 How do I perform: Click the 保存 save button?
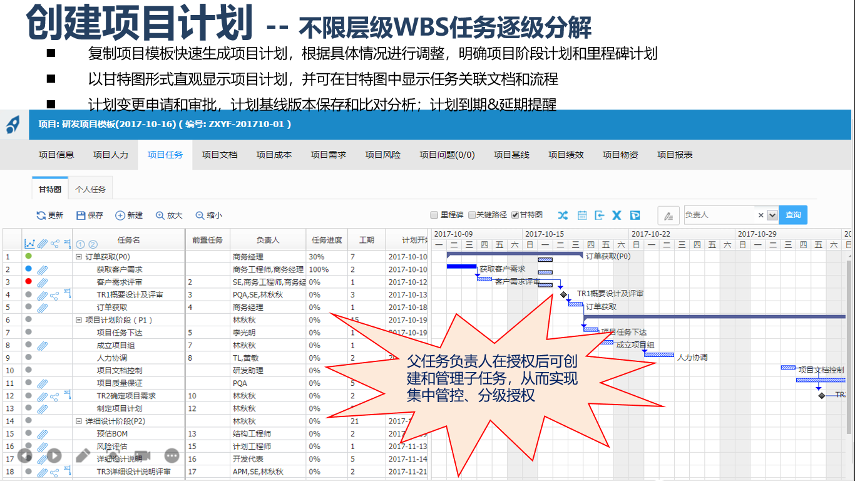90,215
